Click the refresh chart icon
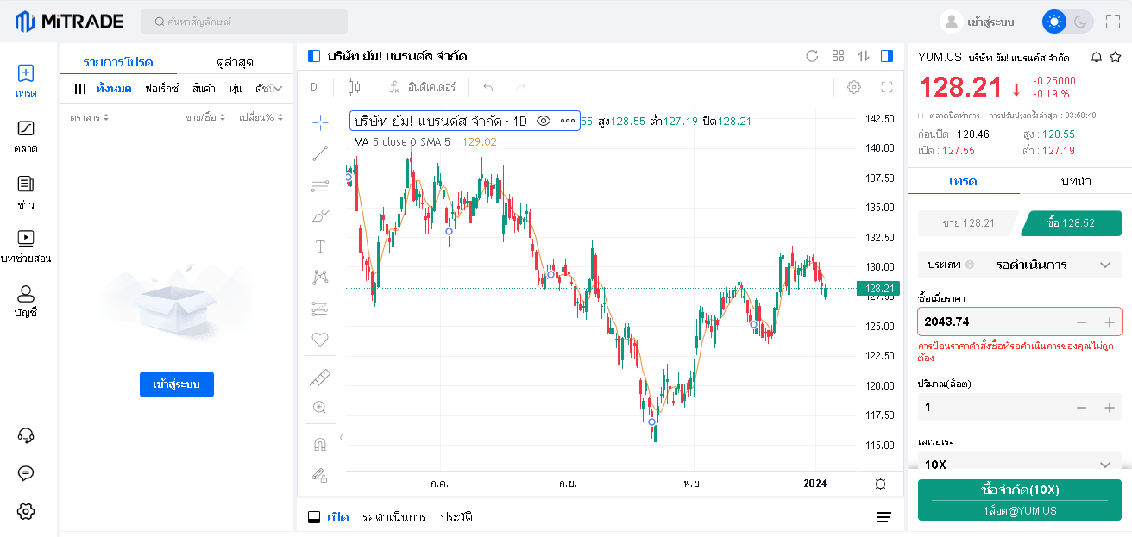The width and height of the screenshot is (1132, 537). coord(812,56)
